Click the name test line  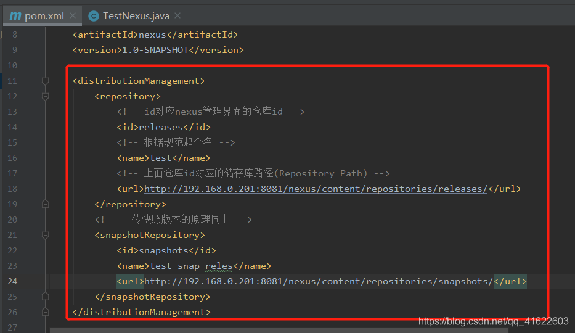click(x=163, y=158)
